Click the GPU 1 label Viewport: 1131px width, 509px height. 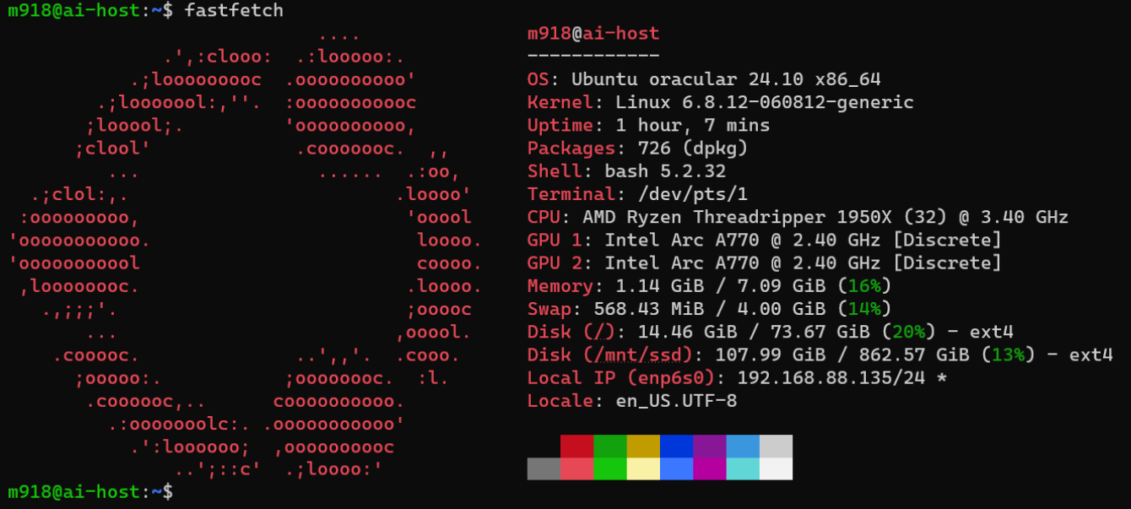(560, 240)
